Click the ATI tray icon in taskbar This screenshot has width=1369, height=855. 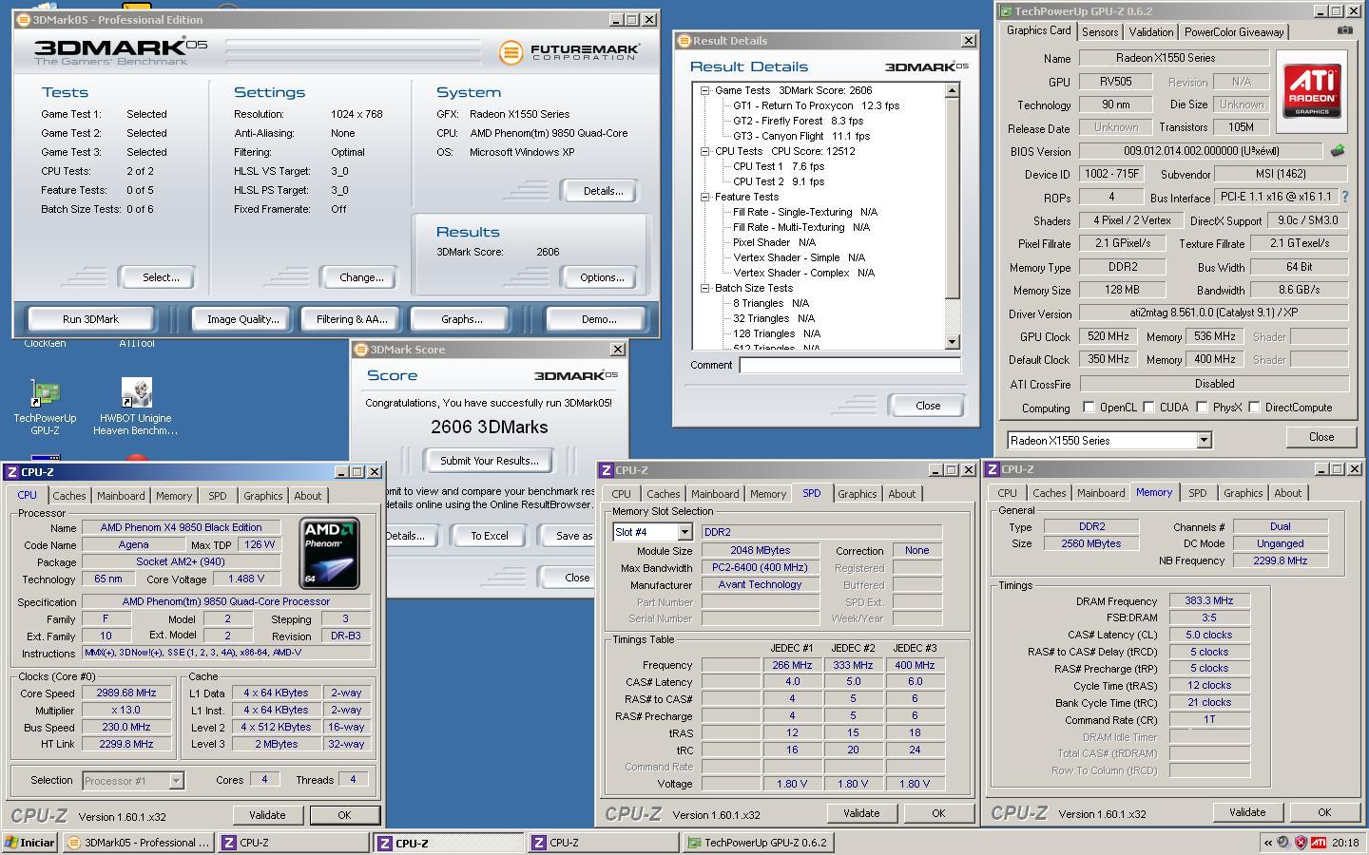pyautogui.click(x=1319, y=842)
